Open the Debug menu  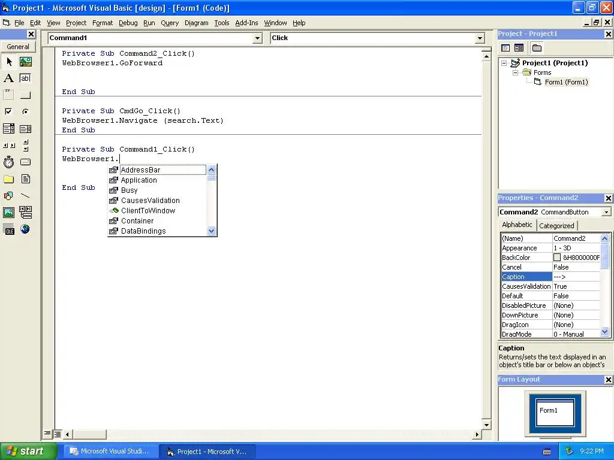pos(128,23)
